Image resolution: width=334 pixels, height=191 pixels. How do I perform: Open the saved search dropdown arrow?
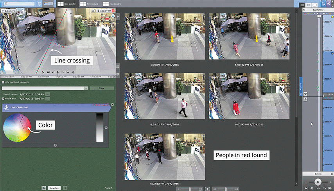pos(86,88)
